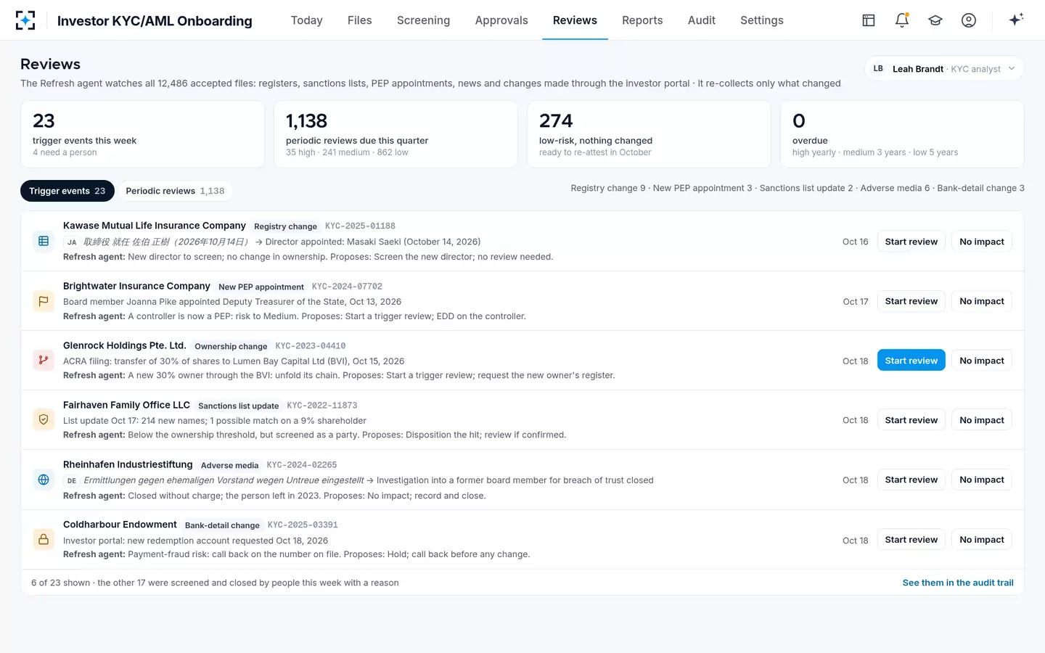Click the graduation cap learning icon

pyautogui.click(x=935, y=20)
